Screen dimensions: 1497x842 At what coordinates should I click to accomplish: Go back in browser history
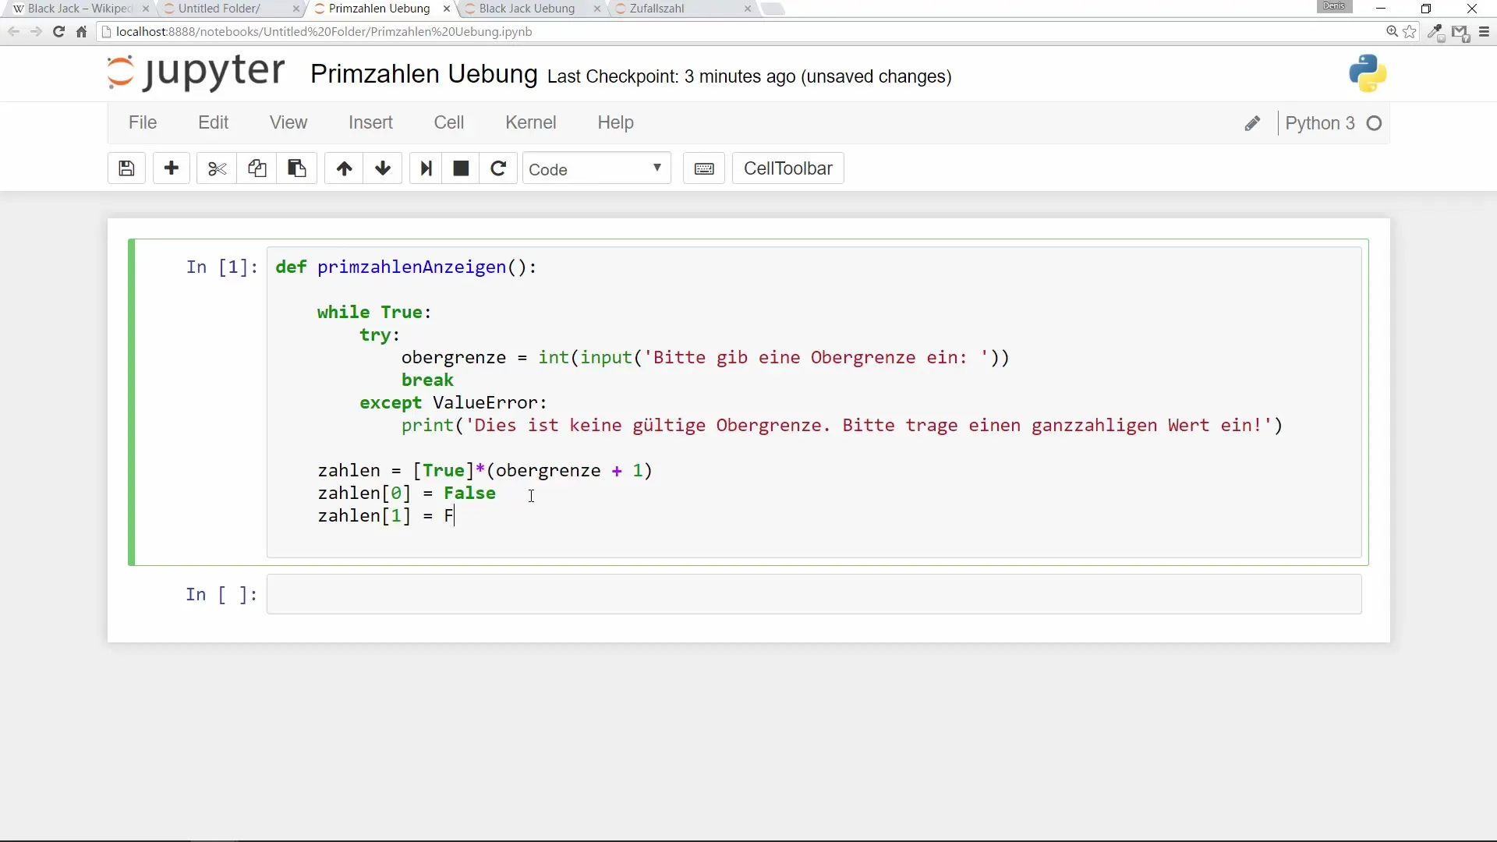[x=13, y=32]
